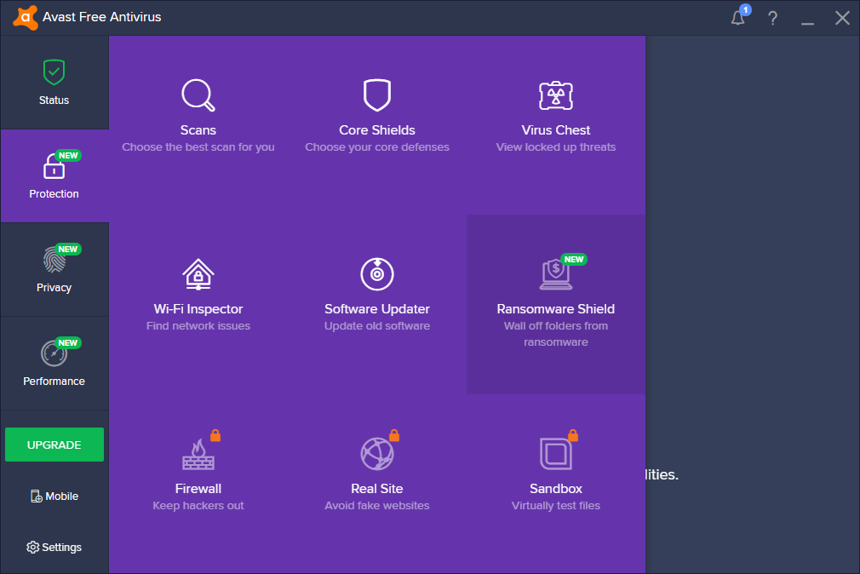This screenshot has width=860, height=574.
Task: Click the help question mark icon
Action: pyautogui.click(x=773, y=18)
